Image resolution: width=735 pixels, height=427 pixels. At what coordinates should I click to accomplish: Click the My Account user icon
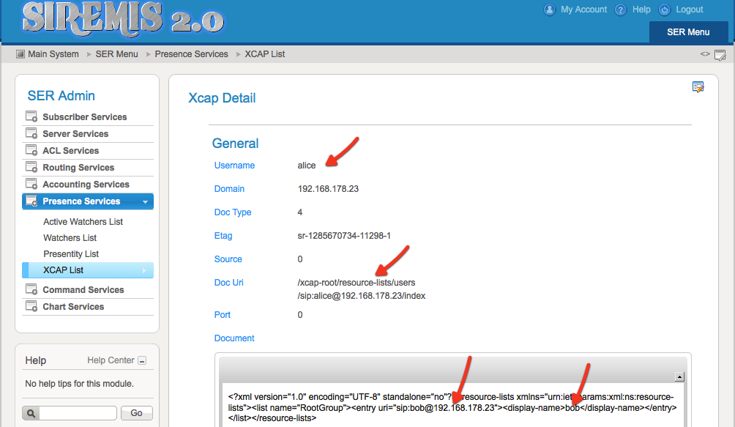tap(550, 10)
